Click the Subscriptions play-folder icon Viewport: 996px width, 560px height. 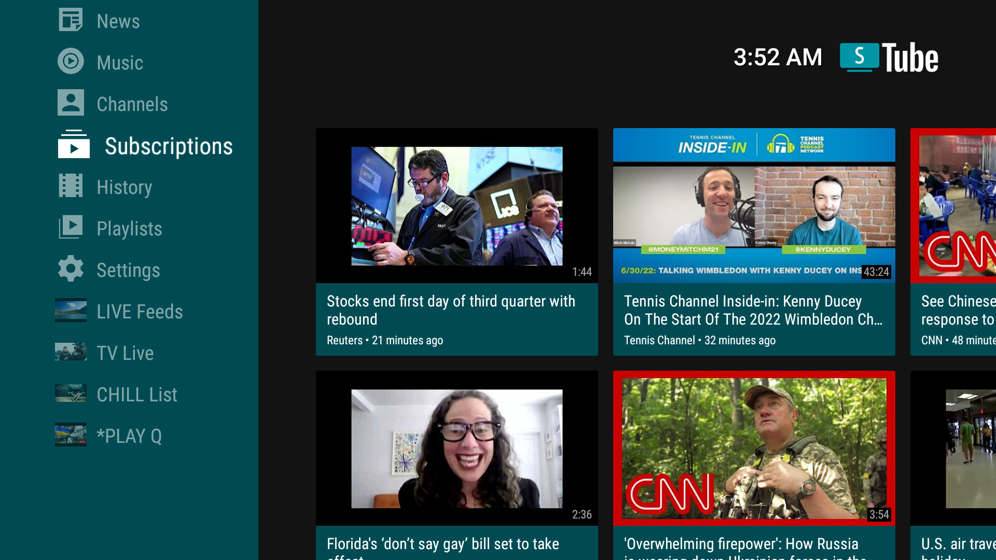coord(74,145)
